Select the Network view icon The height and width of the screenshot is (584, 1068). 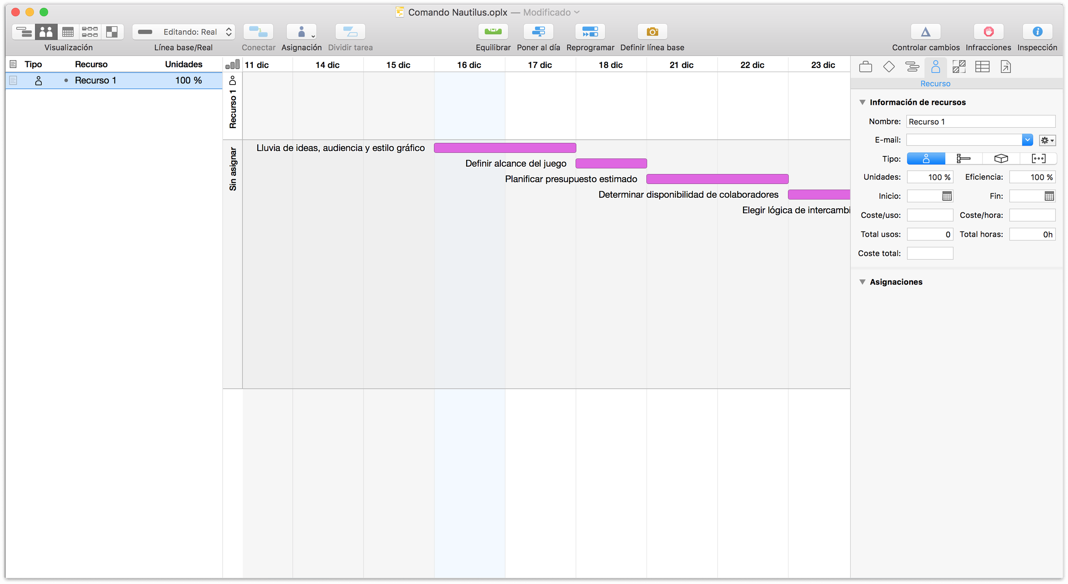(90, 32)
